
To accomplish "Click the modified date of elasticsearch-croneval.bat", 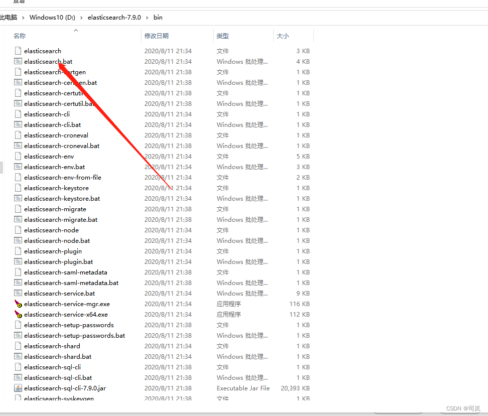I will 168,146.
